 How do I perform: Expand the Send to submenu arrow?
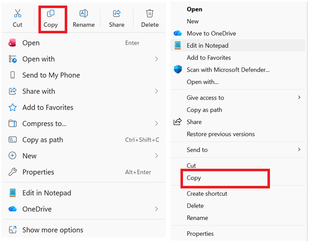pos(299,150)
